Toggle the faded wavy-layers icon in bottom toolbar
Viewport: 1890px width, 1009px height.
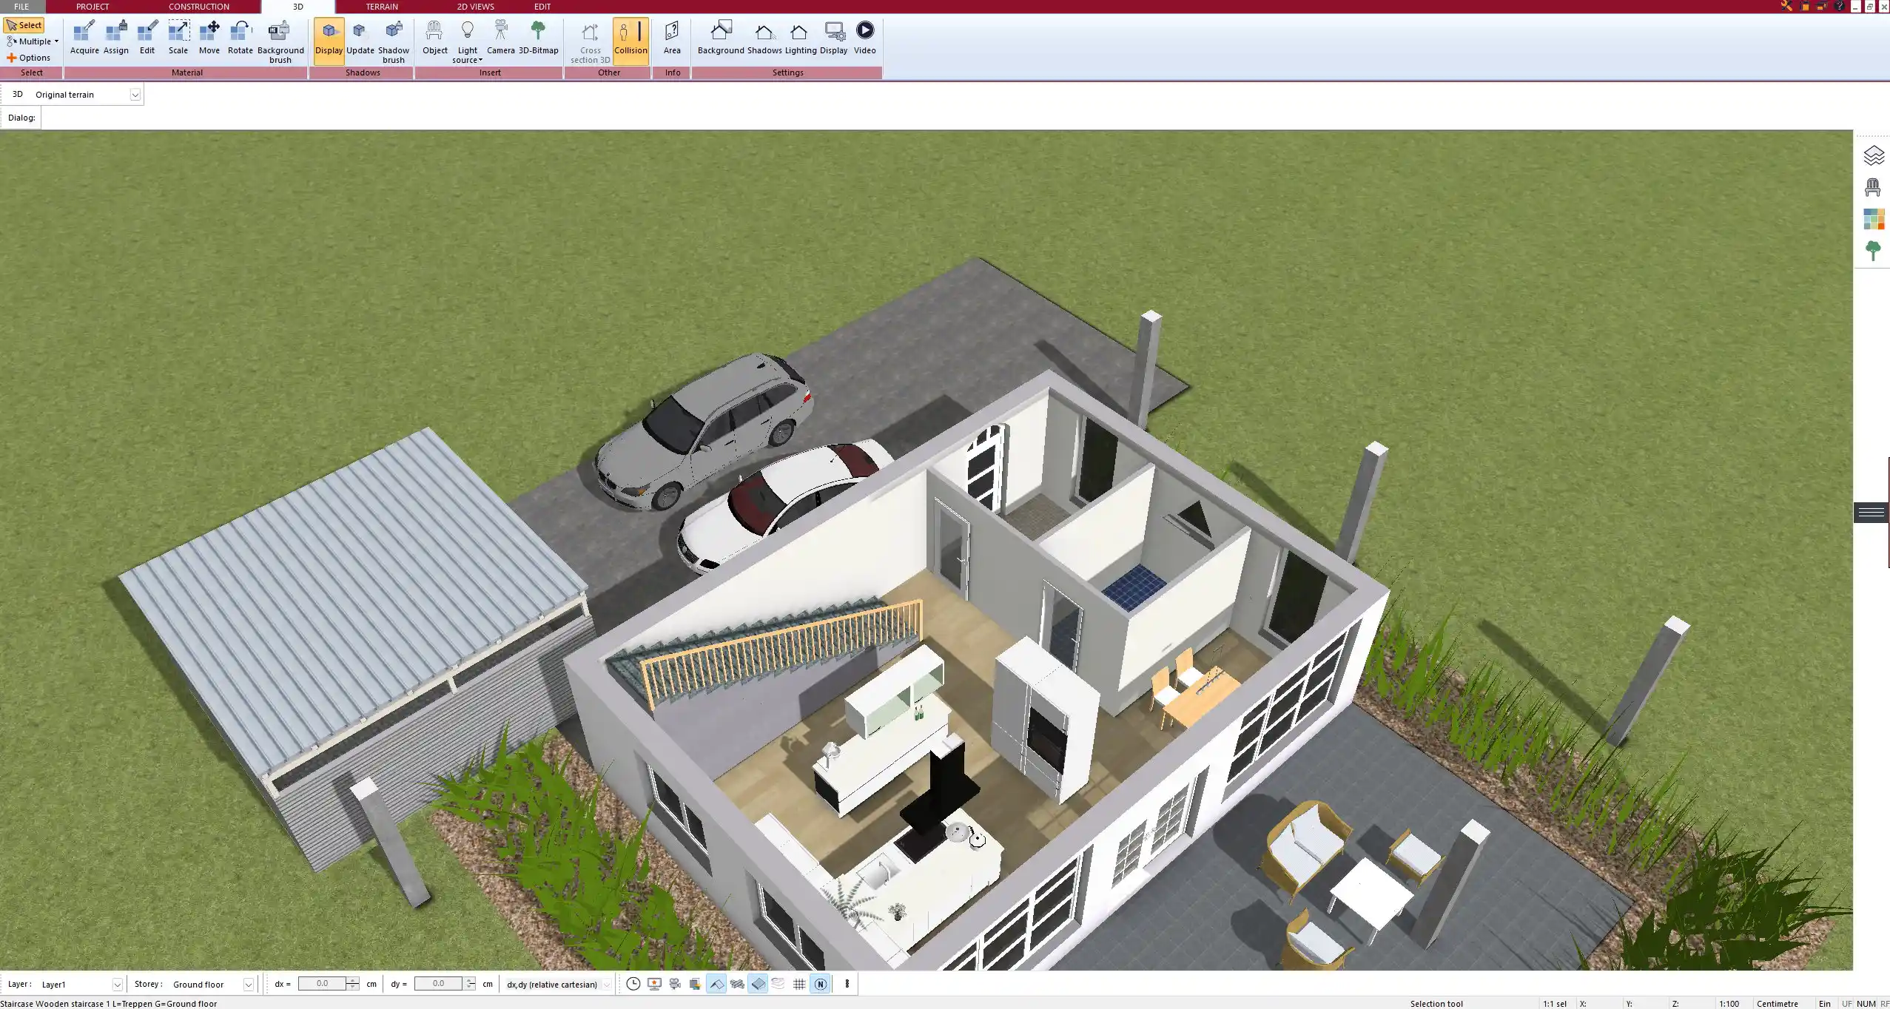coord(778,984)
